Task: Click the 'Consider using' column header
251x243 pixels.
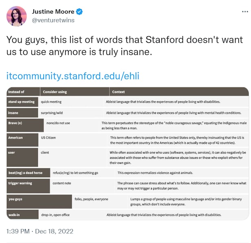Action: coord(54,92)
